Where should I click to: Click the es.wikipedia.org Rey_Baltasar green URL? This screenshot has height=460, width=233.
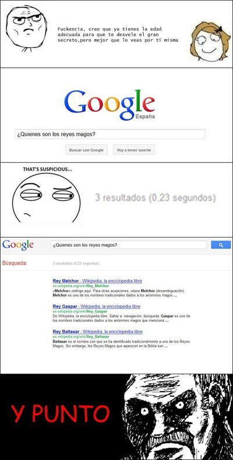coord(81,336)
